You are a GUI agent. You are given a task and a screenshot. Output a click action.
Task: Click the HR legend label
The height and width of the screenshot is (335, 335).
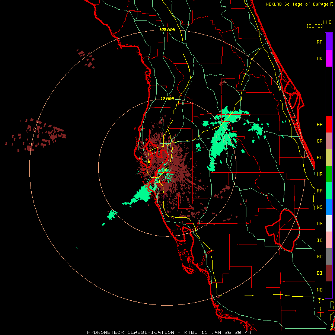(x=319, y=174)
